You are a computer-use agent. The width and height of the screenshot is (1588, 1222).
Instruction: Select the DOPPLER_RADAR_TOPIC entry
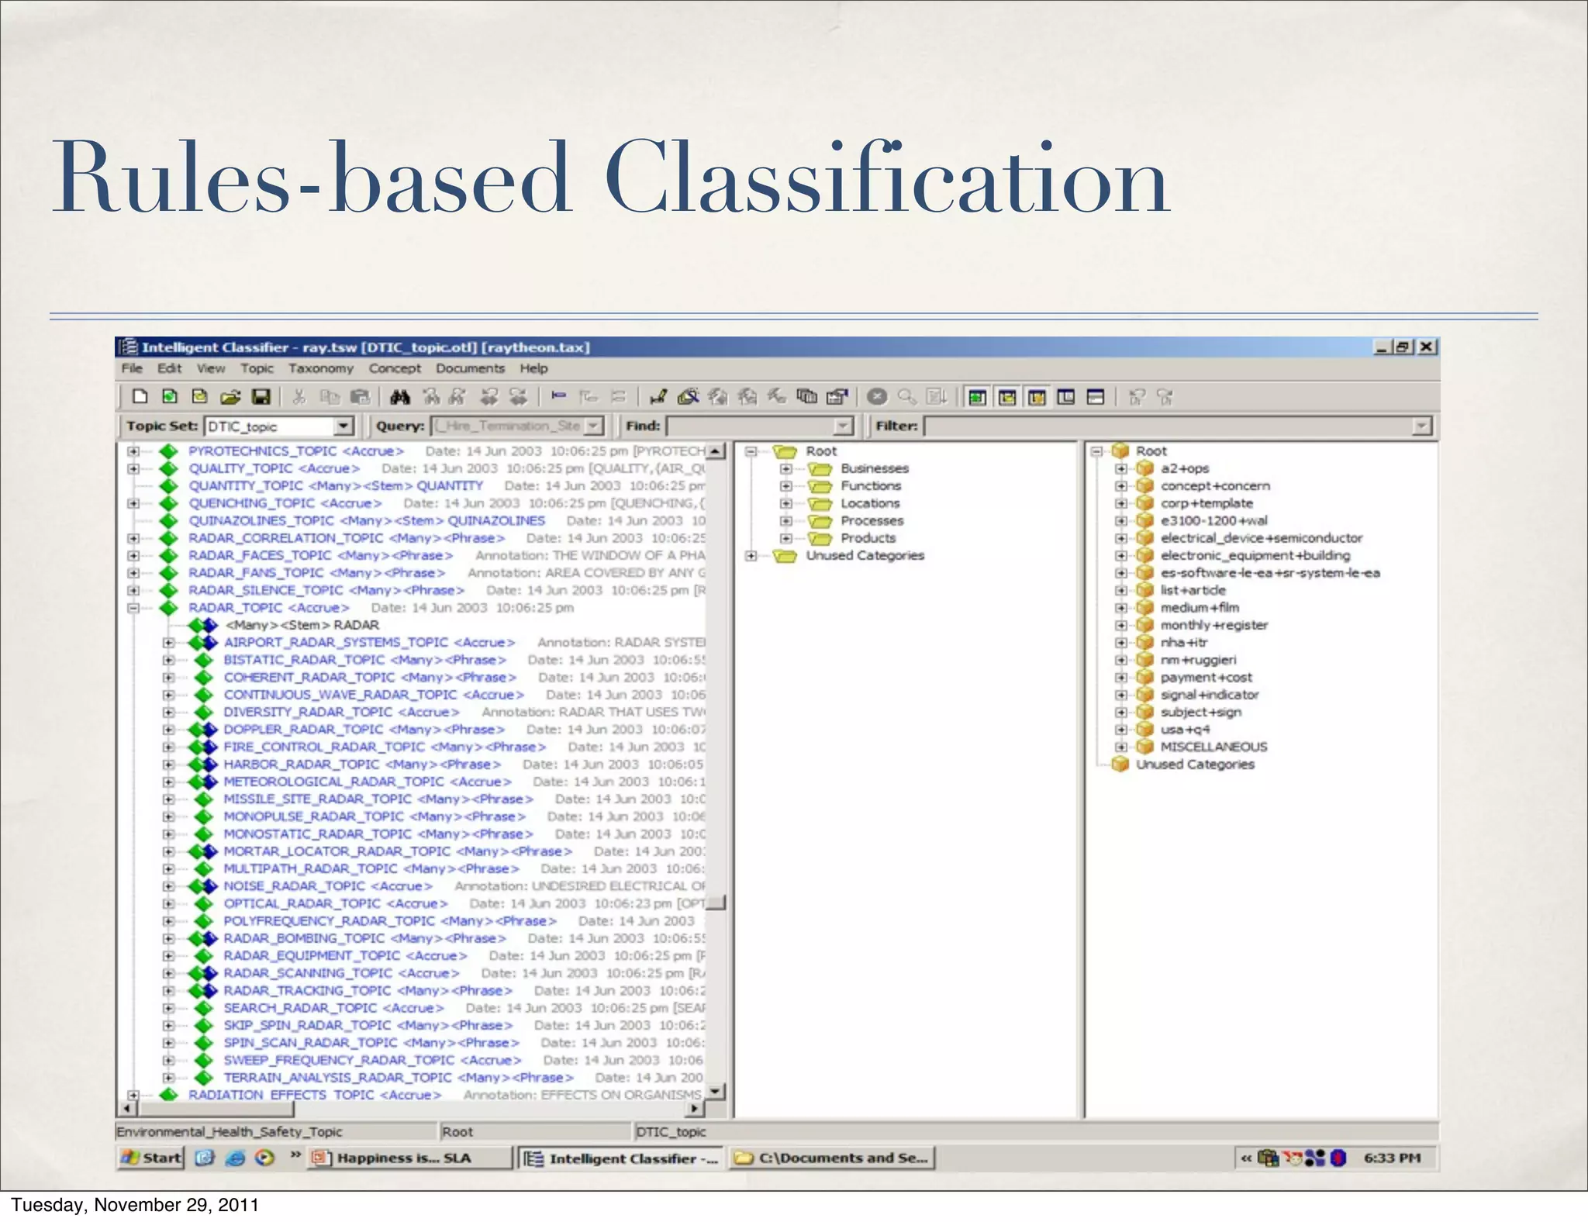point(303,730)
